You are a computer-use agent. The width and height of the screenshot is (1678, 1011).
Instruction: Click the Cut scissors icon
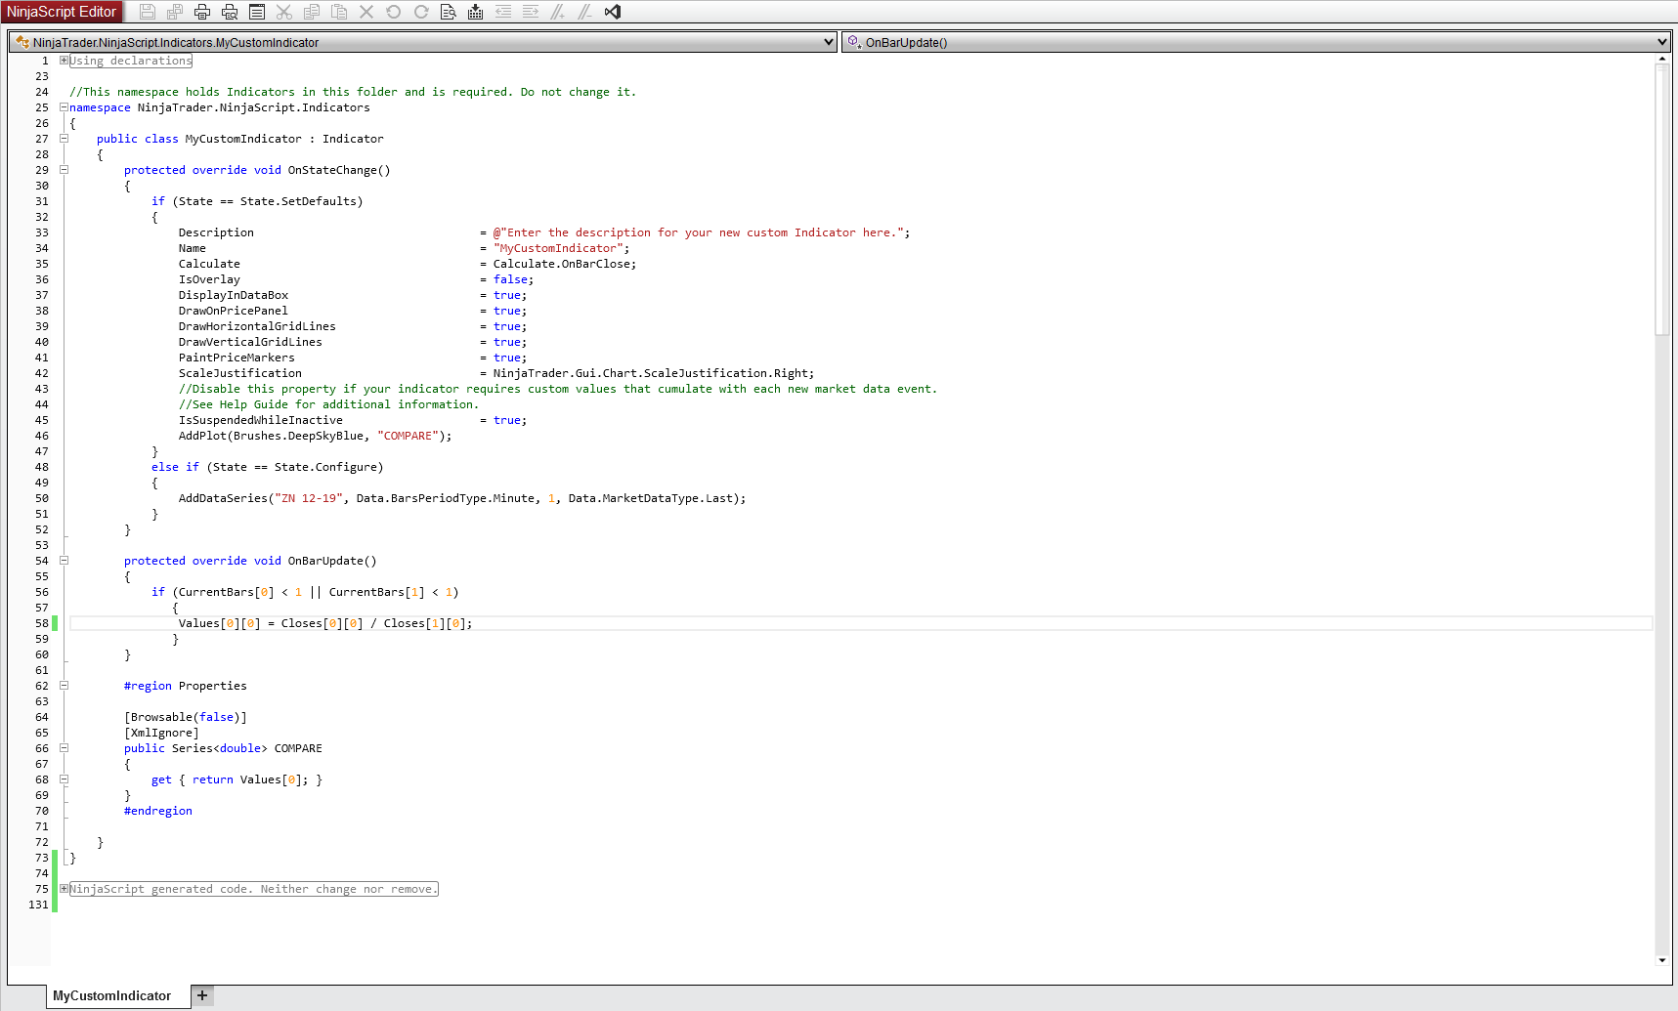coord(284,12)
